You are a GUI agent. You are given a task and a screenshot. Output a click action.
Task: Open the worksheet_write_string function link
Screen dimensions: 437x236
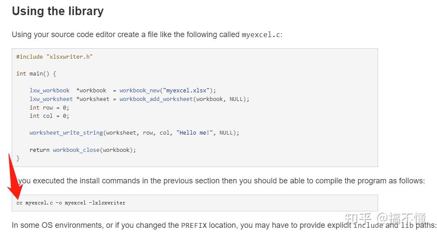[x=66, y=133]
